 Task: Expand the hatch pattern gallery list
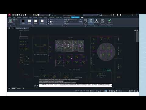click(47, 24)
